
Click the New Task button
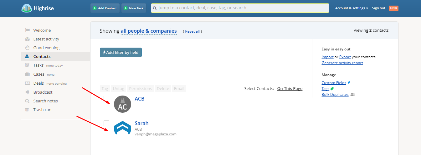click(134, 8)
